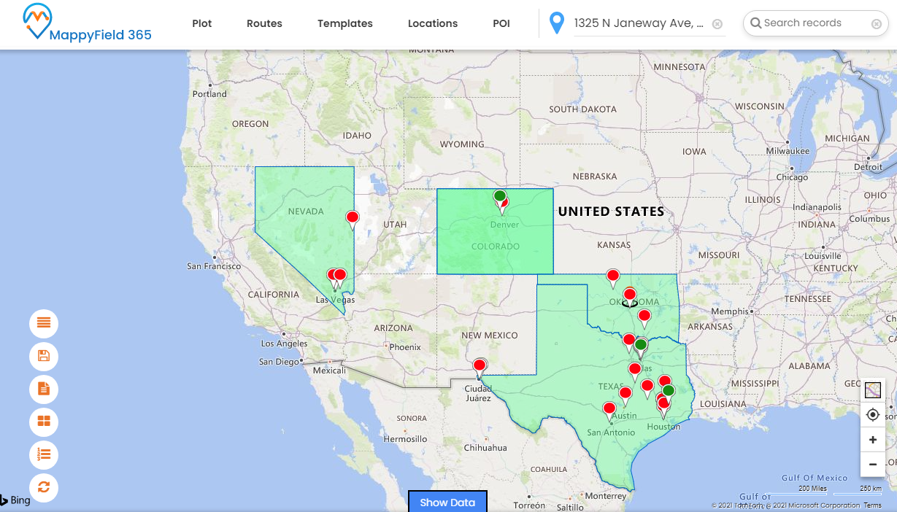Open the Routes menu

[x=264, y=23]
